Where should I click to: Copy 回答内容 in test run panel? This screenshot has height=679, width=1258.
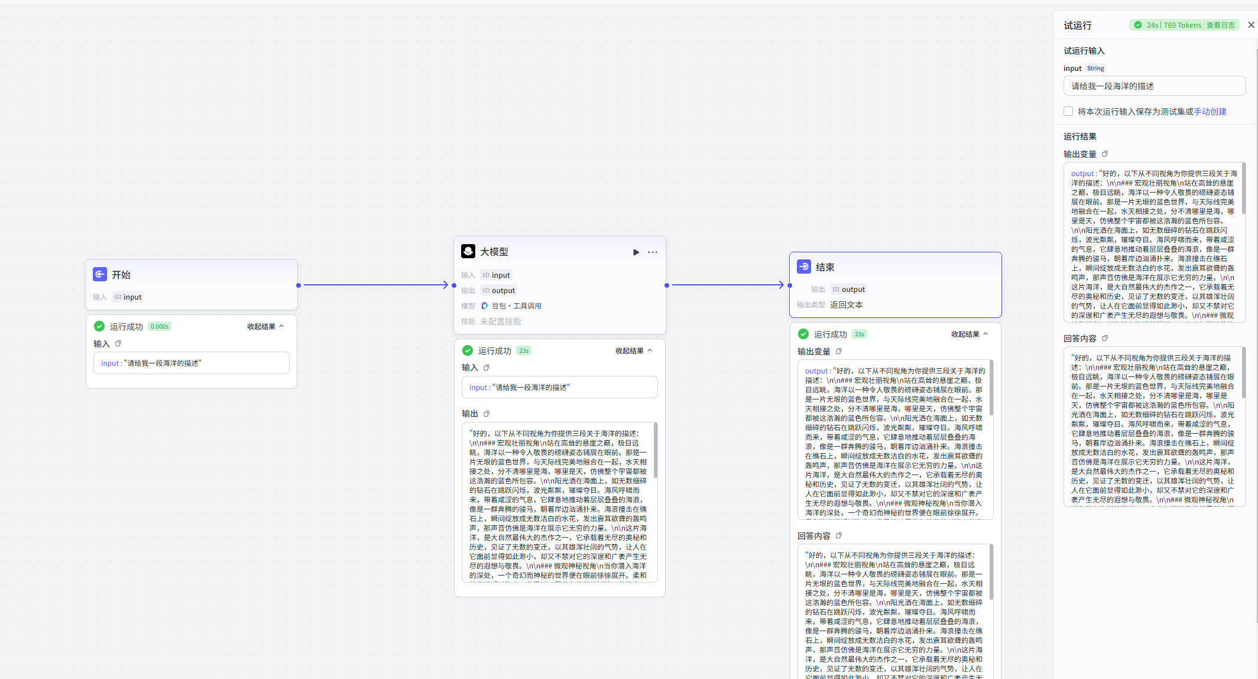[x=1104, y=338]
